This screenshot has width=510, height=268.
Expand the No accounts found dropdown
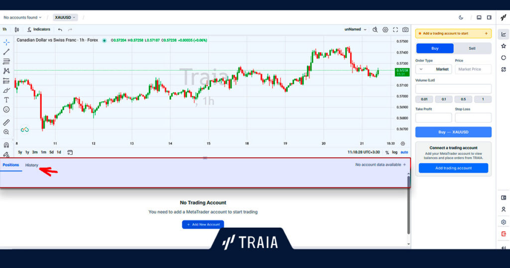[x=22, y=17]
